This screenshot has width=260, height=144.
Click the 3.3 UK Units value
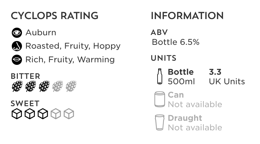[227, 77]
